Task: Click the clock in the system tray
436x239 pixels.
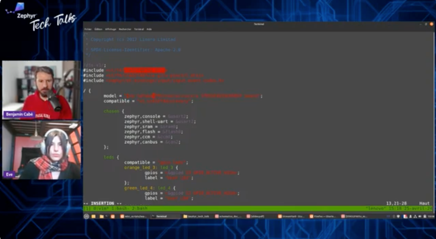Action: (428, 216)
